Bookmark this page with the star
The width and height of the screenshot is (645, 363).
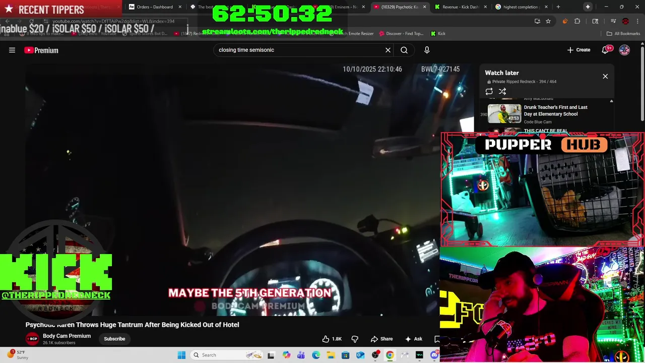coord(548,21)
